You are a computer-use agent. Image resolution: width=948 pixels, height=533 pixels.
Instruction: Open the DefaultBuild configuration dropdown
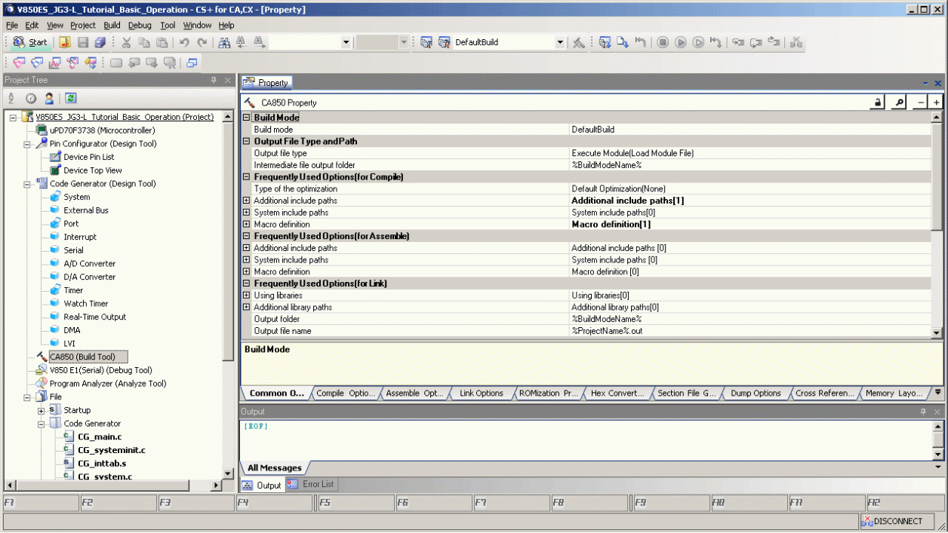pos(559,42)
